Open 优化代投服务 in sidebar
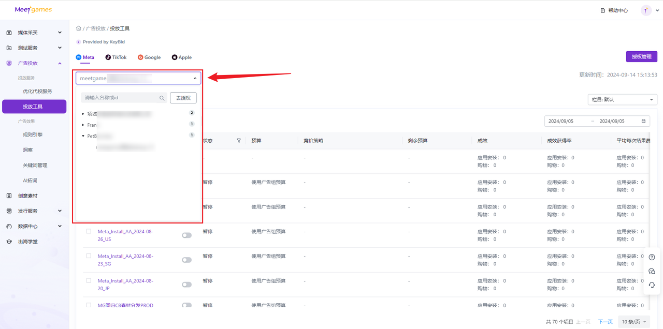This screenshot has width=663, height=329. pyautogui.click(x=37, y=91)
